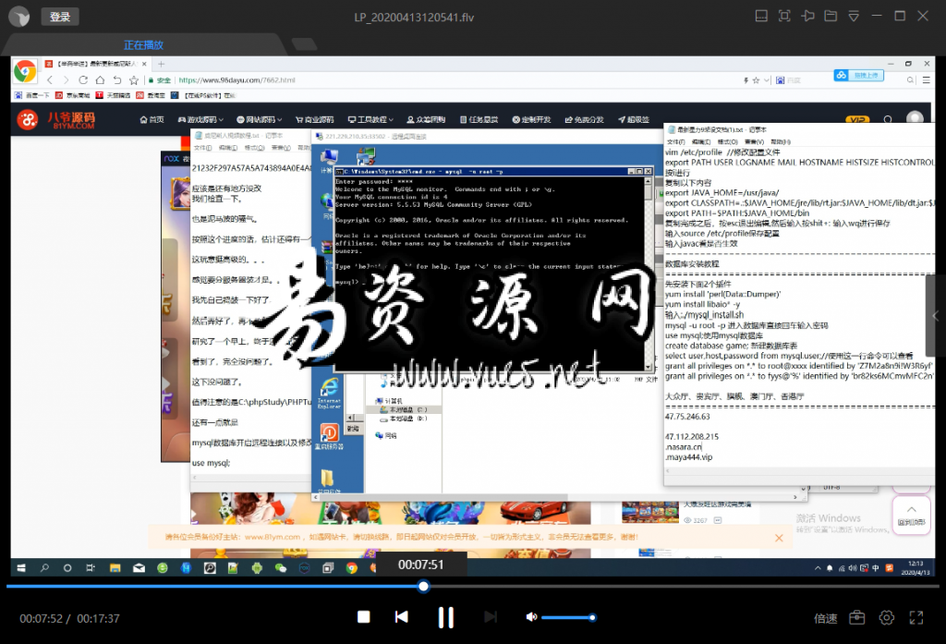Click Internet Explorer icon on remote desktop
This screenshot has width=946, height=644.
pos(330,393)
